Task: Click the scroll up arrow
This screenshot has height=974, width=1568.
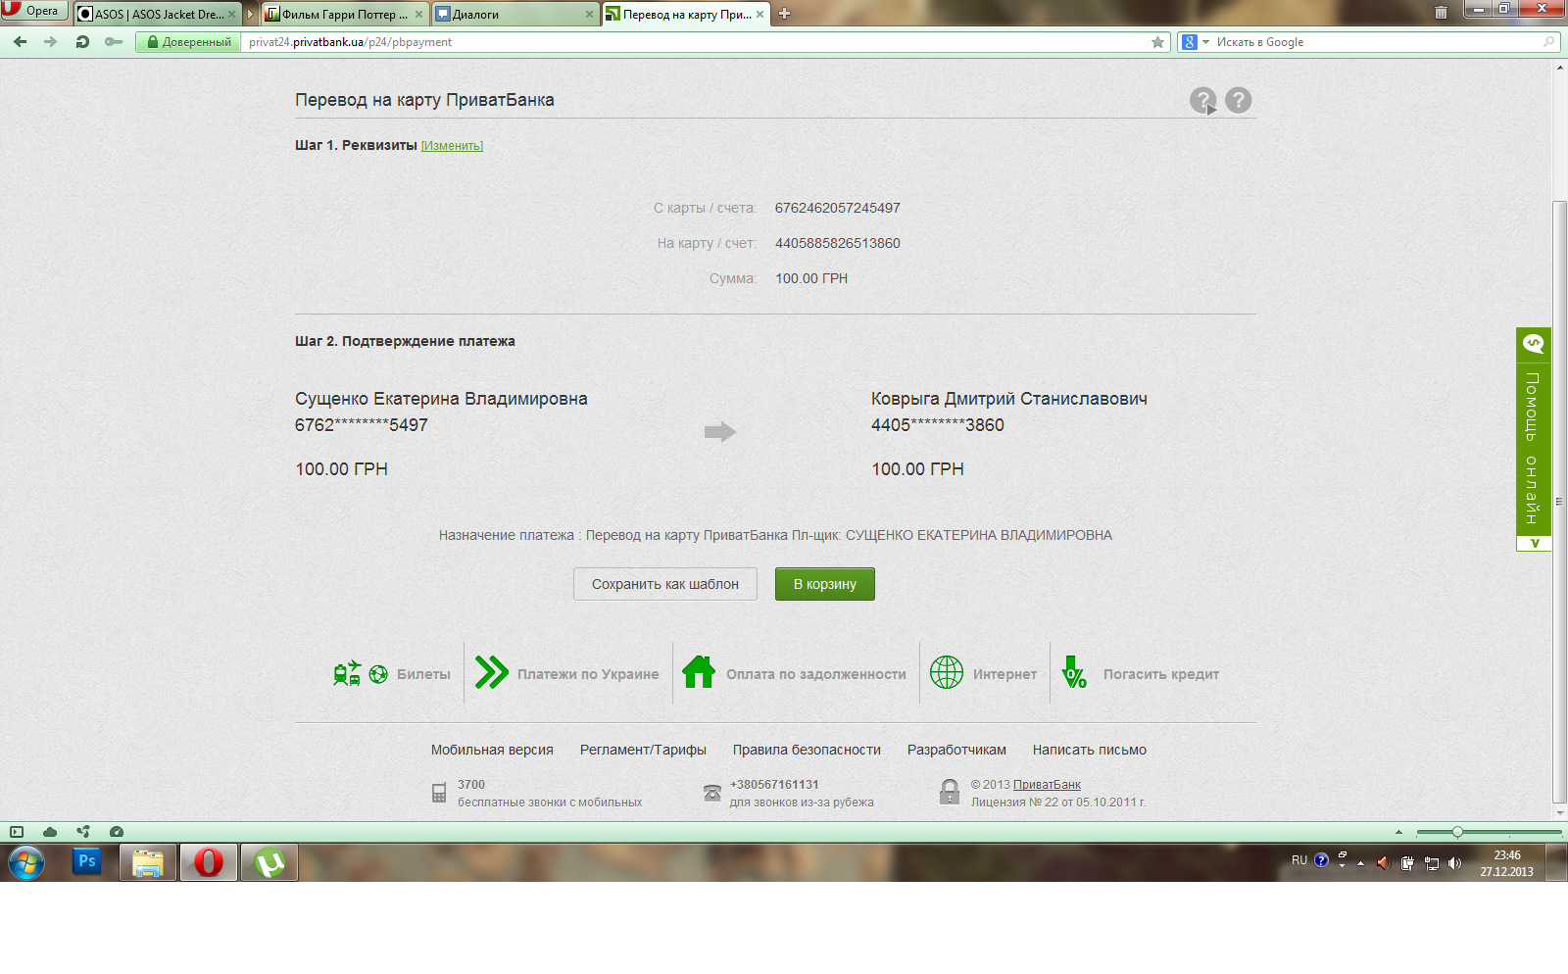Action: point(1560,67)
